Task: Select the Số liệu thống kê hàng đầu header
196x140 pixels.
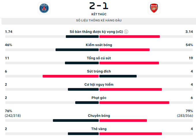Action: pos(99,21)
